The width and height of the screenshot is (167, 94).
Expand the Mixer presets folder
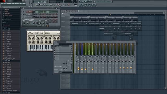(7, 25)
